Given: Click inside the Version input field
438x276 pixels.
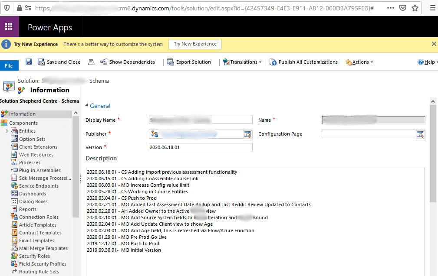Looking at the screenshot, I should pos(200,147).
